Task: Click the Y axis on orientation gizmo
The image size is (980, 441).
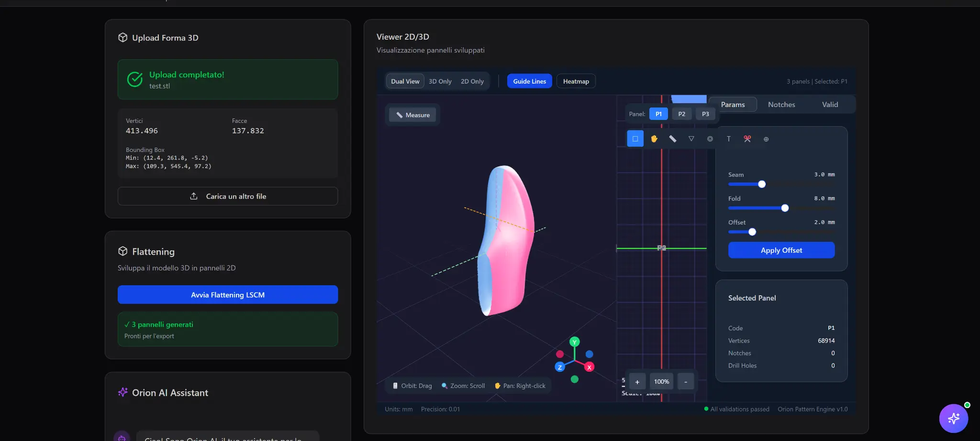Action: [575, 342]
